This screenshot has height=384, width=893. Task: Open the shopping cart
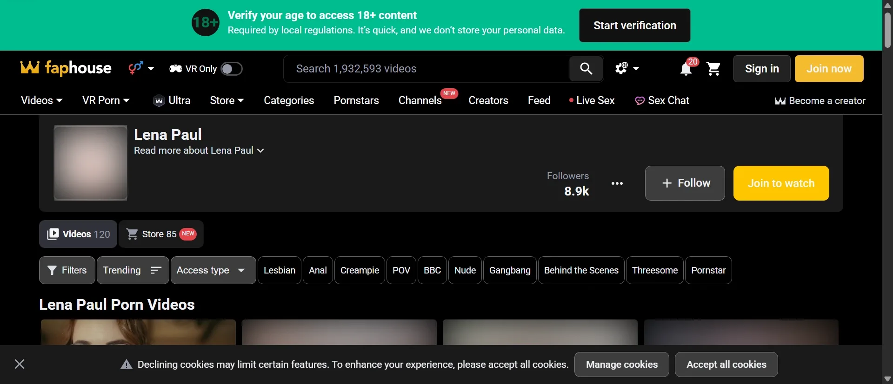713,69
